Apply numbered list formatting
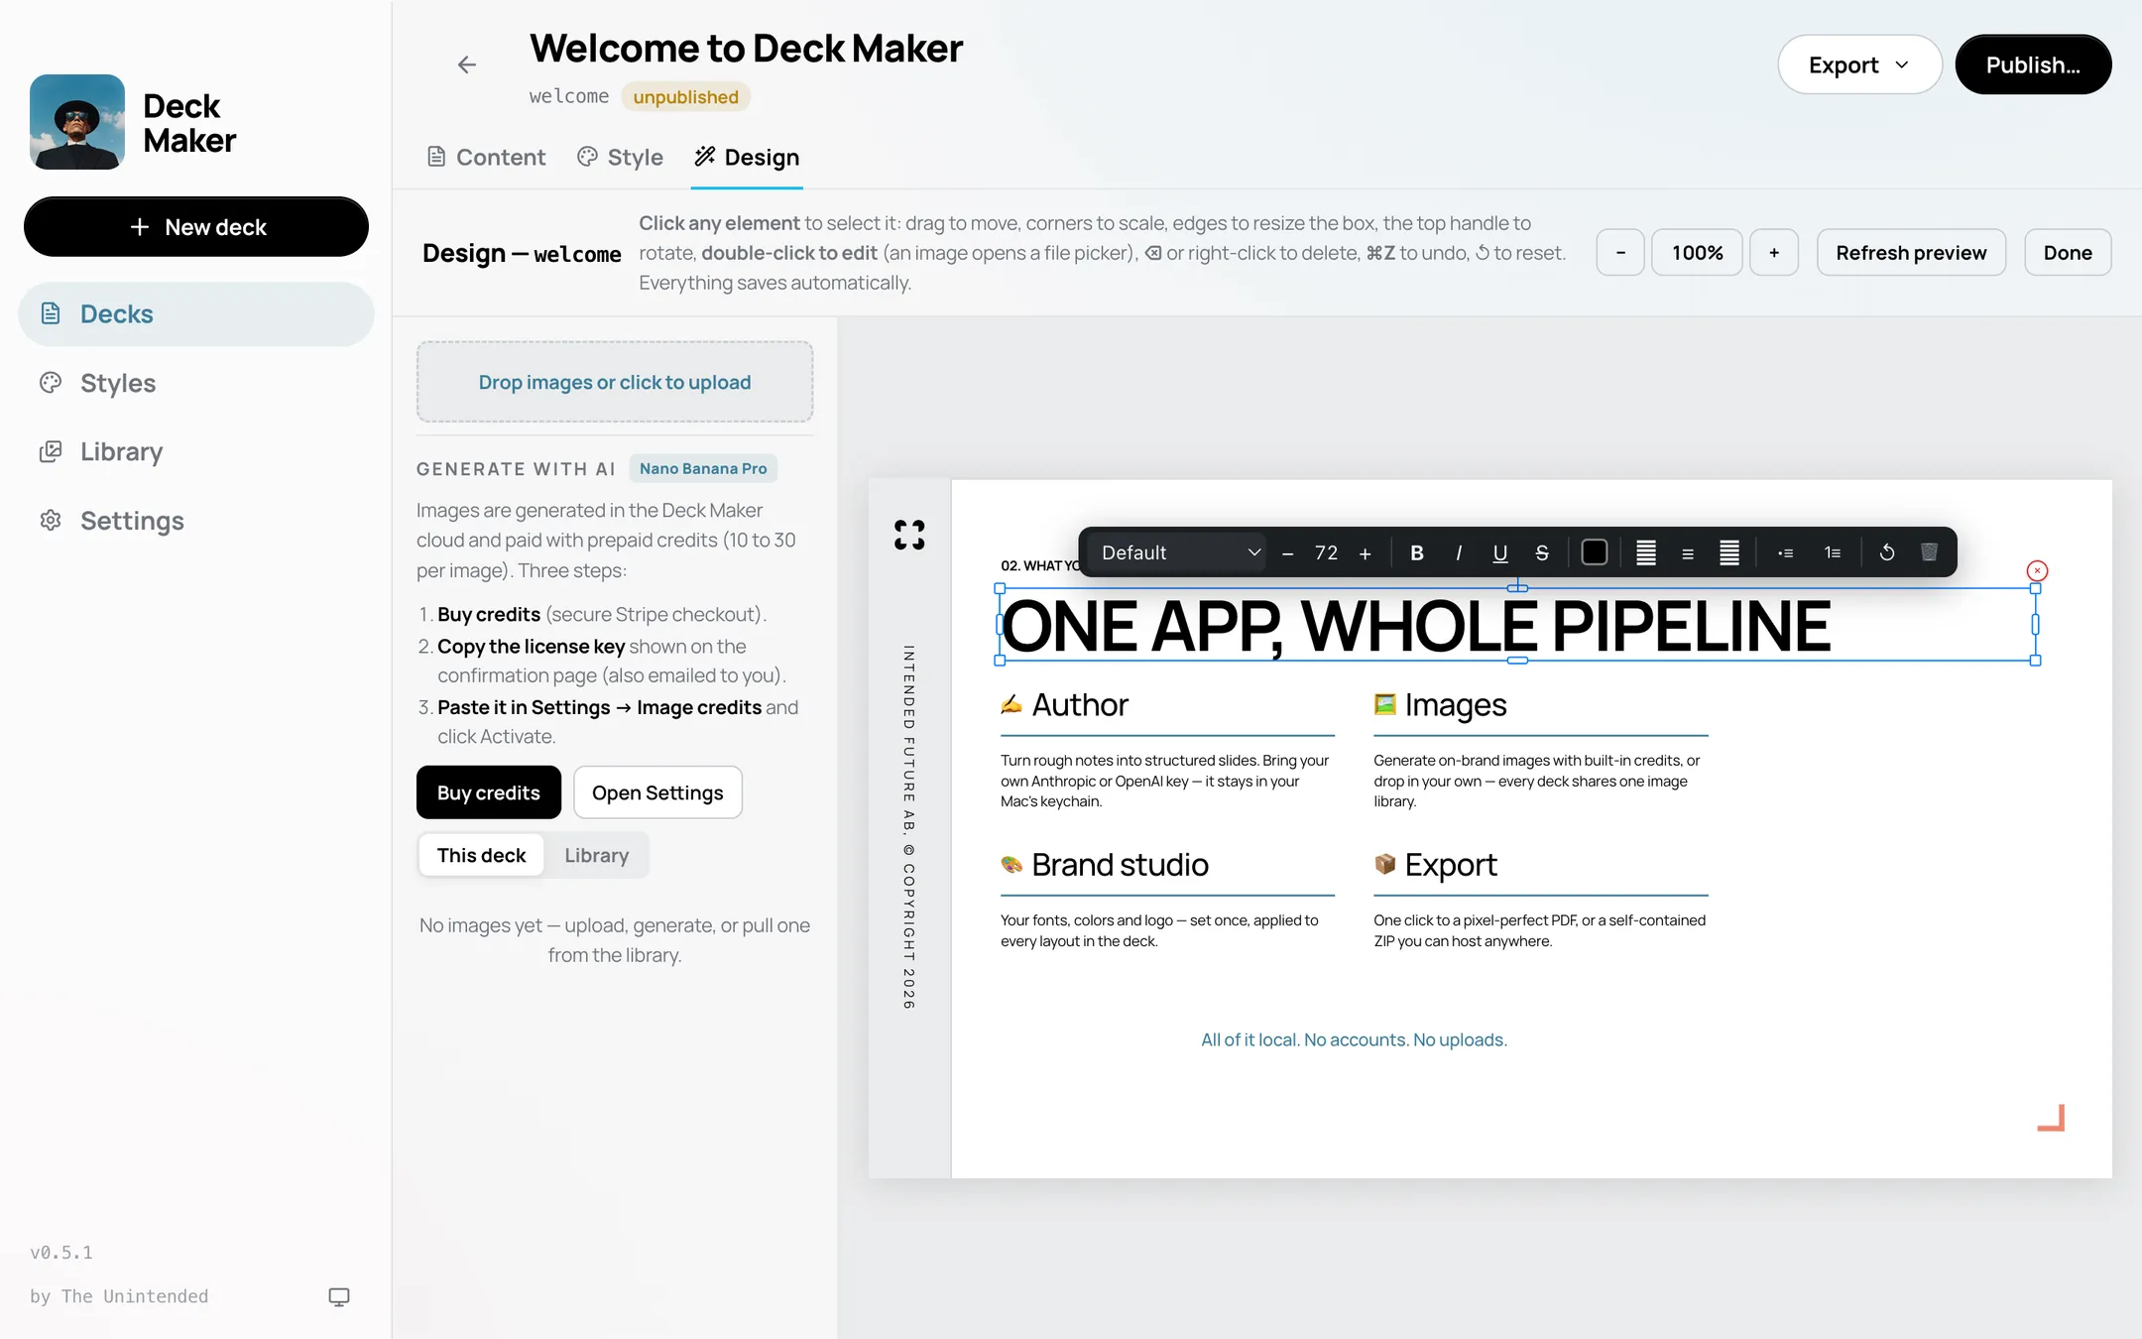This screenshot has height=1339, width=2142. 1833,552
